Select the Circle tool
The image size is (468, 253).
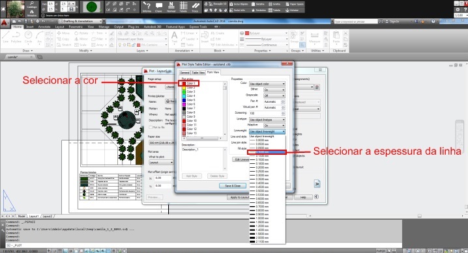click(x=29, y=36)
